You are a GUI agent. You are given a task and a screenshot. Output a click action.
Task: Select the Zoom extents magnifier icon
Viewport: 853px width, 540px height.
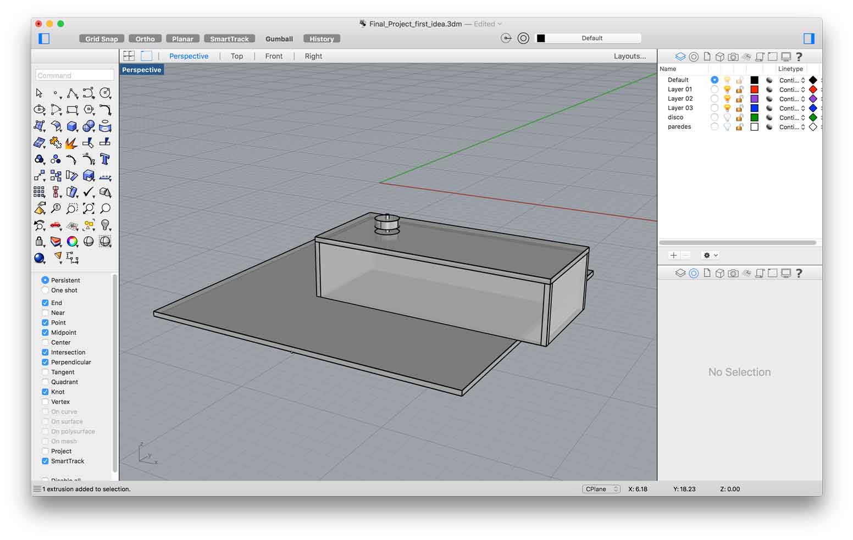tap(88, 208)
